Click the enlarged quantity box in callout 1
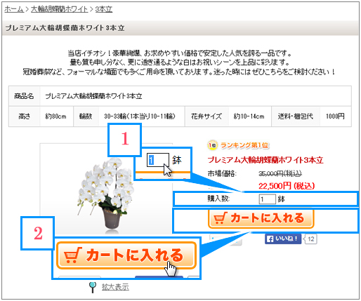This screenshot has height=301, width=361. point(158,160)
